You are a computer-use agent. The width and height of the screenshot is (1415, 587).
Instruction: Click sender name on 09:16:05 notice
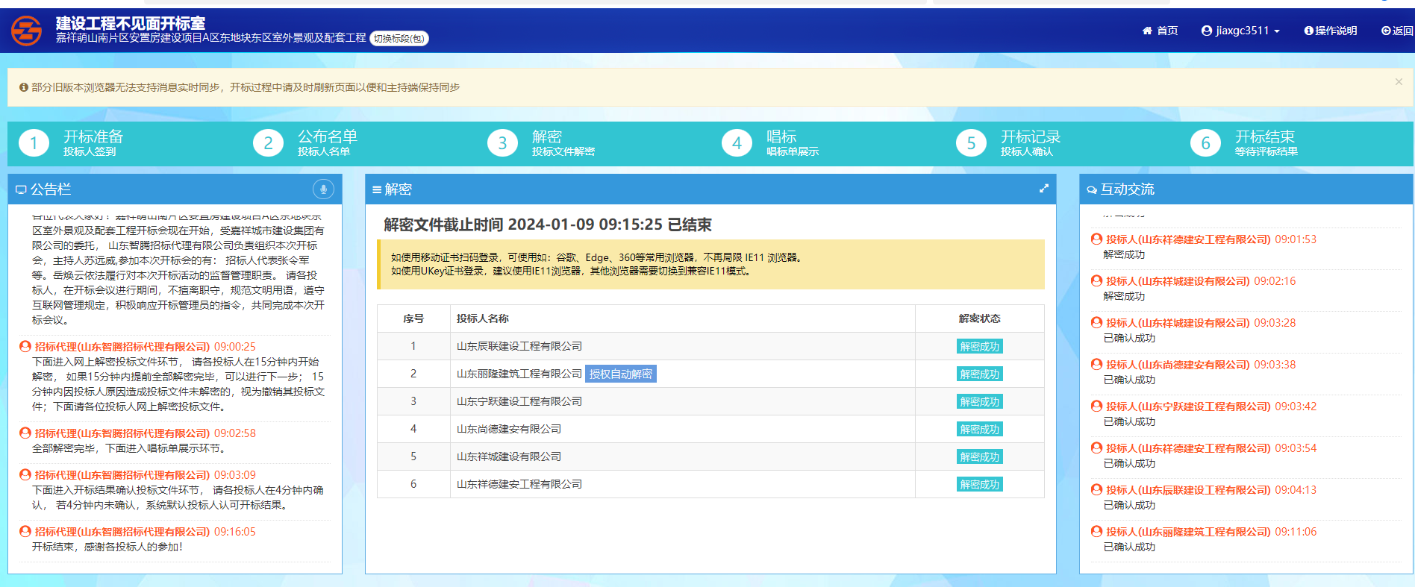point(122,532)
